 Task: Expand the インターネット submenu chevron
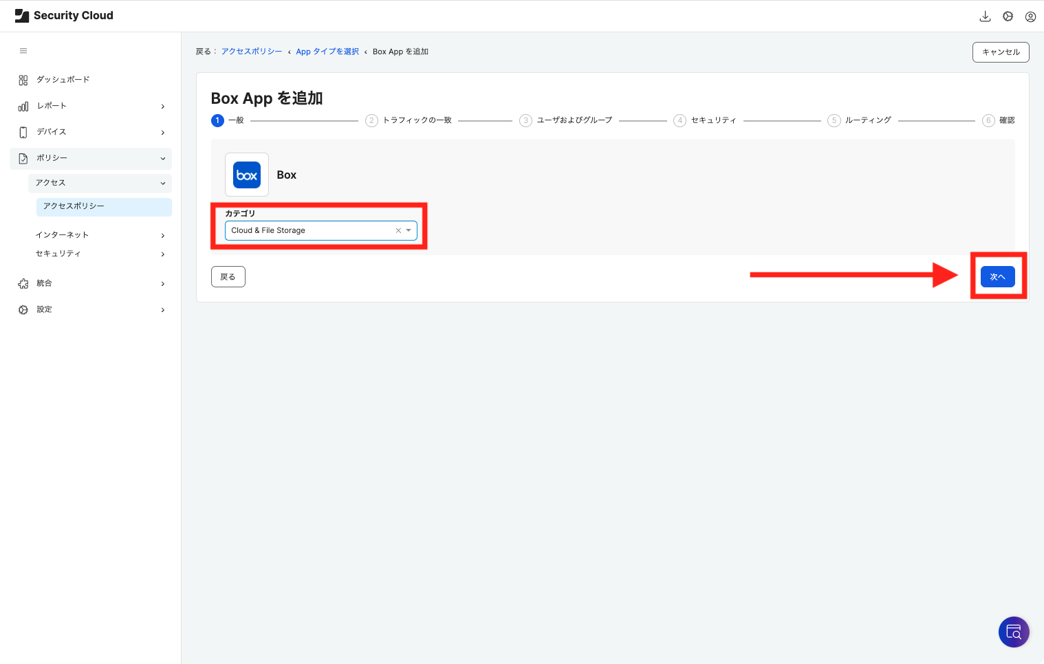[x=163, y=236]
